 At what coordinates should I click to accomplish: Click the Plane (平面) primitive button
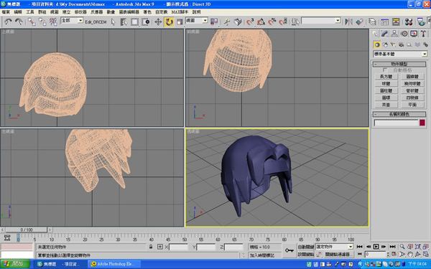click(412, 105)
